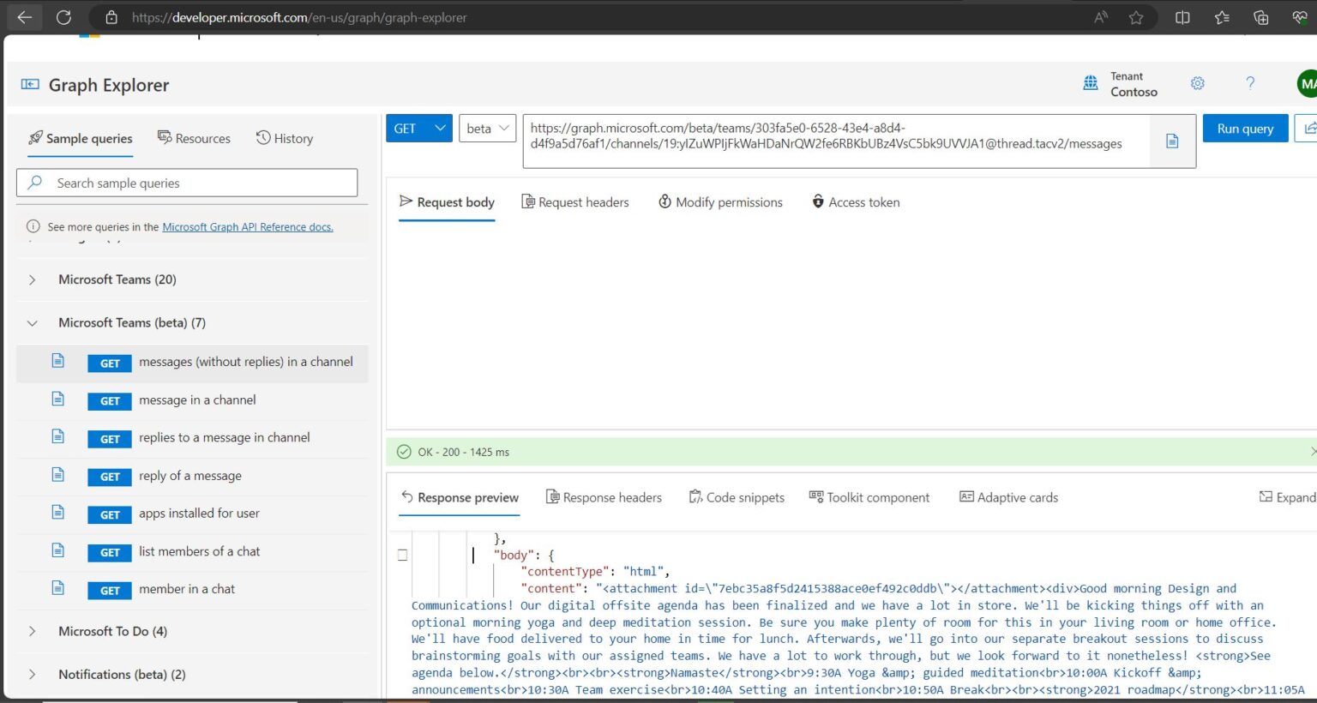The image size is (1317, 703).
Task: Select the Response preview tab
Action: coord(460,497)
